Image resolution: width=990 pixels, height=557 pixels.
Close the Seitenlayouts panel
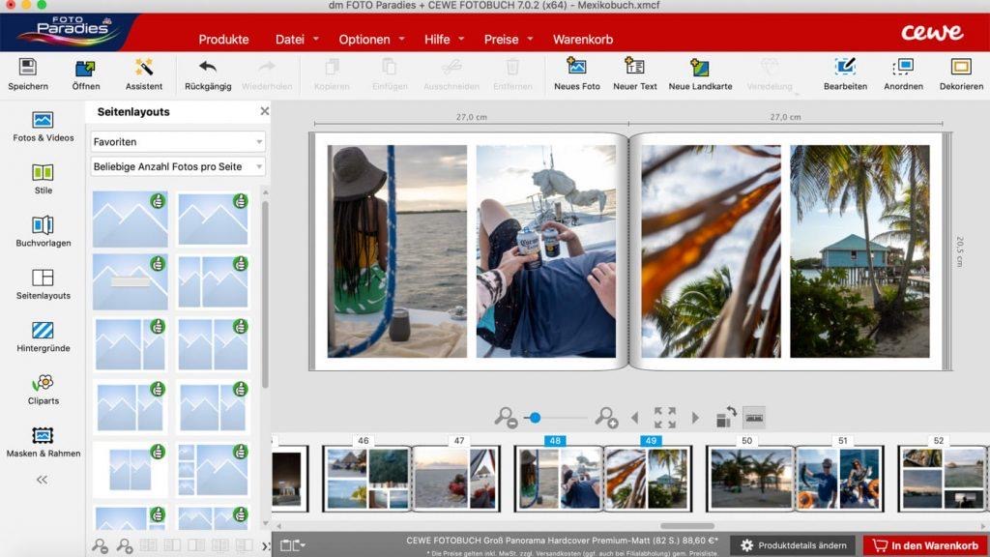[x=265, y=111]
